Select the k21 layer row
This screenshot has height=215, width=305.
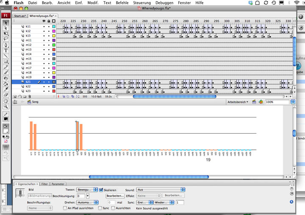coord(34,82)
